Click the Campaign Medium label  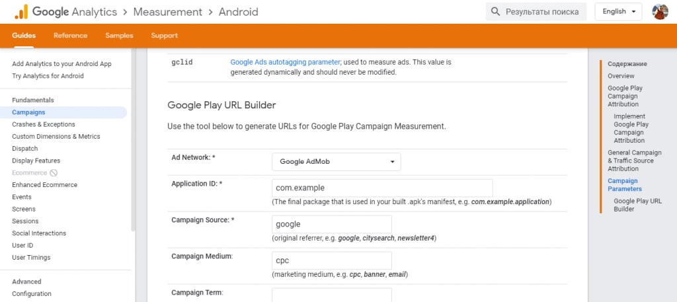click(202, 256)
